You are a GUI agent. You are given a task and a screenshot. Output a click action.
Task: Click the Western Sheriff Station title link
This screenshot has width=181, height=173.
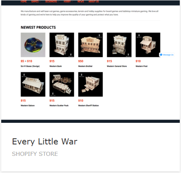click(88, 105)
